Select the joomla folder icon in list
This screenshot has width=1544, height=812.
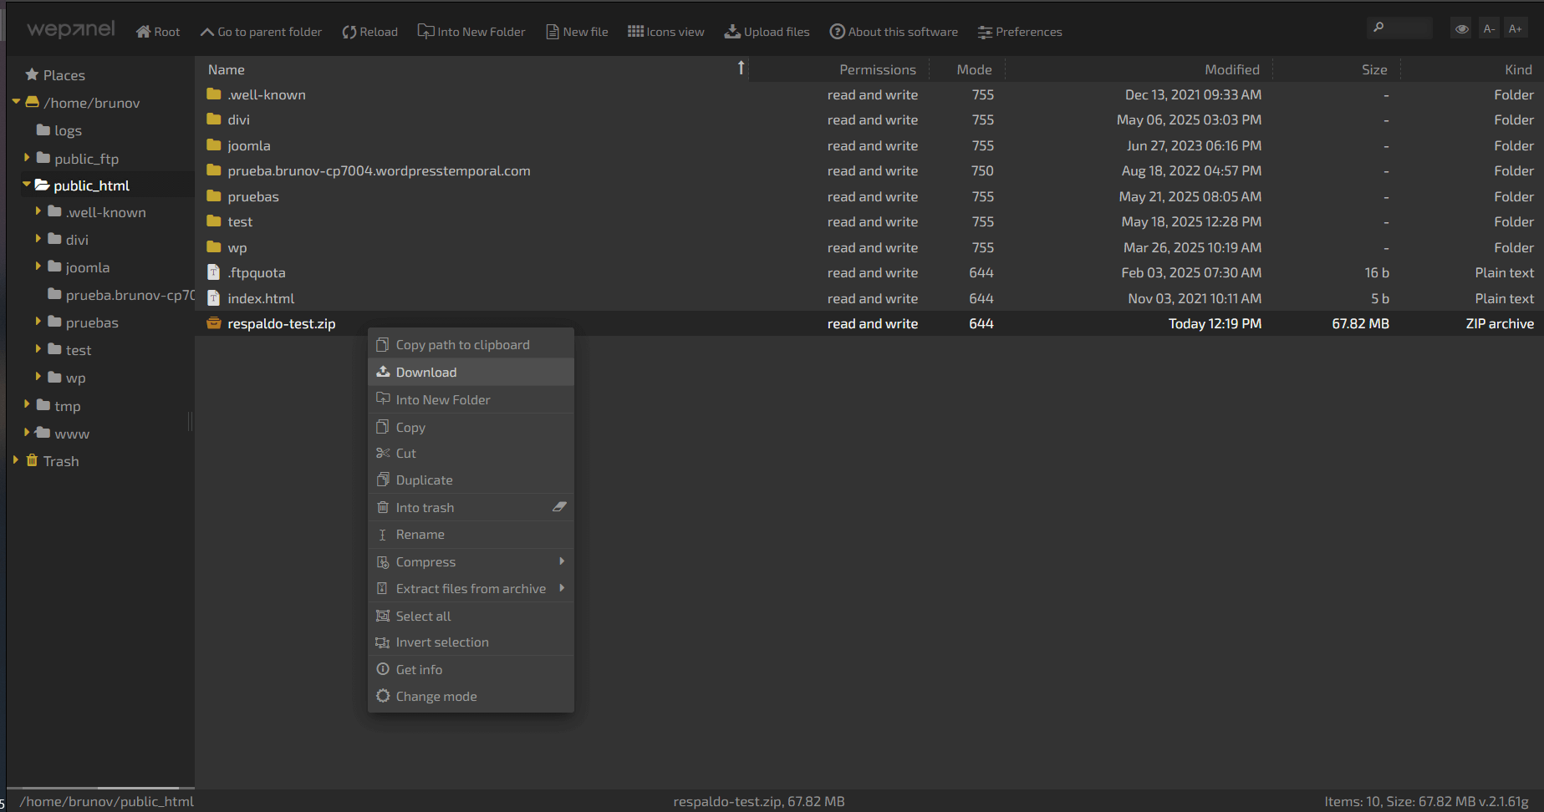click(x=214, y=145)
